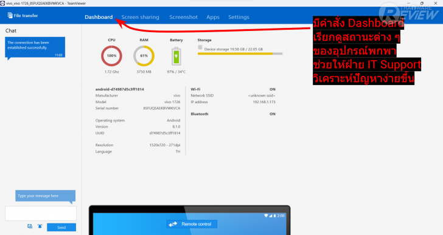Click the Wi-Fi ON status
443x235 pixels.
[x=273, y=89]
